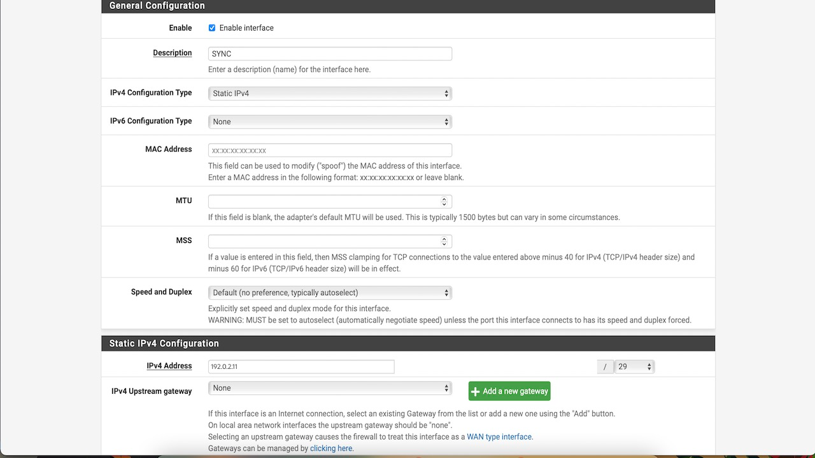Decrement the MSS value stepper

point(444,244)
